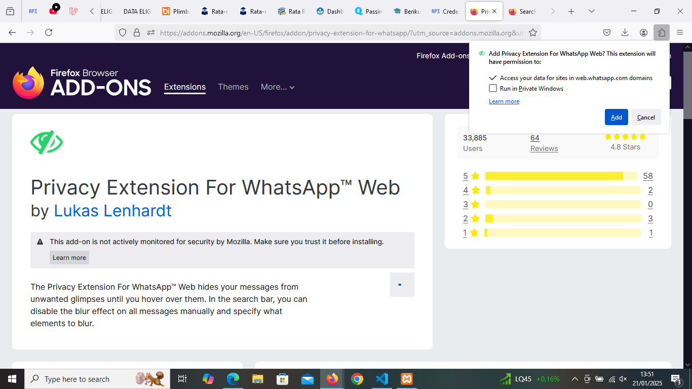Expand the list all tabs dropdown
The width and height of the screenshot is (692, 389).
pyautogui.click(x=591, y=11)
